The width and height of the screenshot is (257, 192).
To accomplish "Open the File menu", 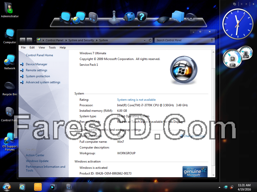I will pos(23,47).
